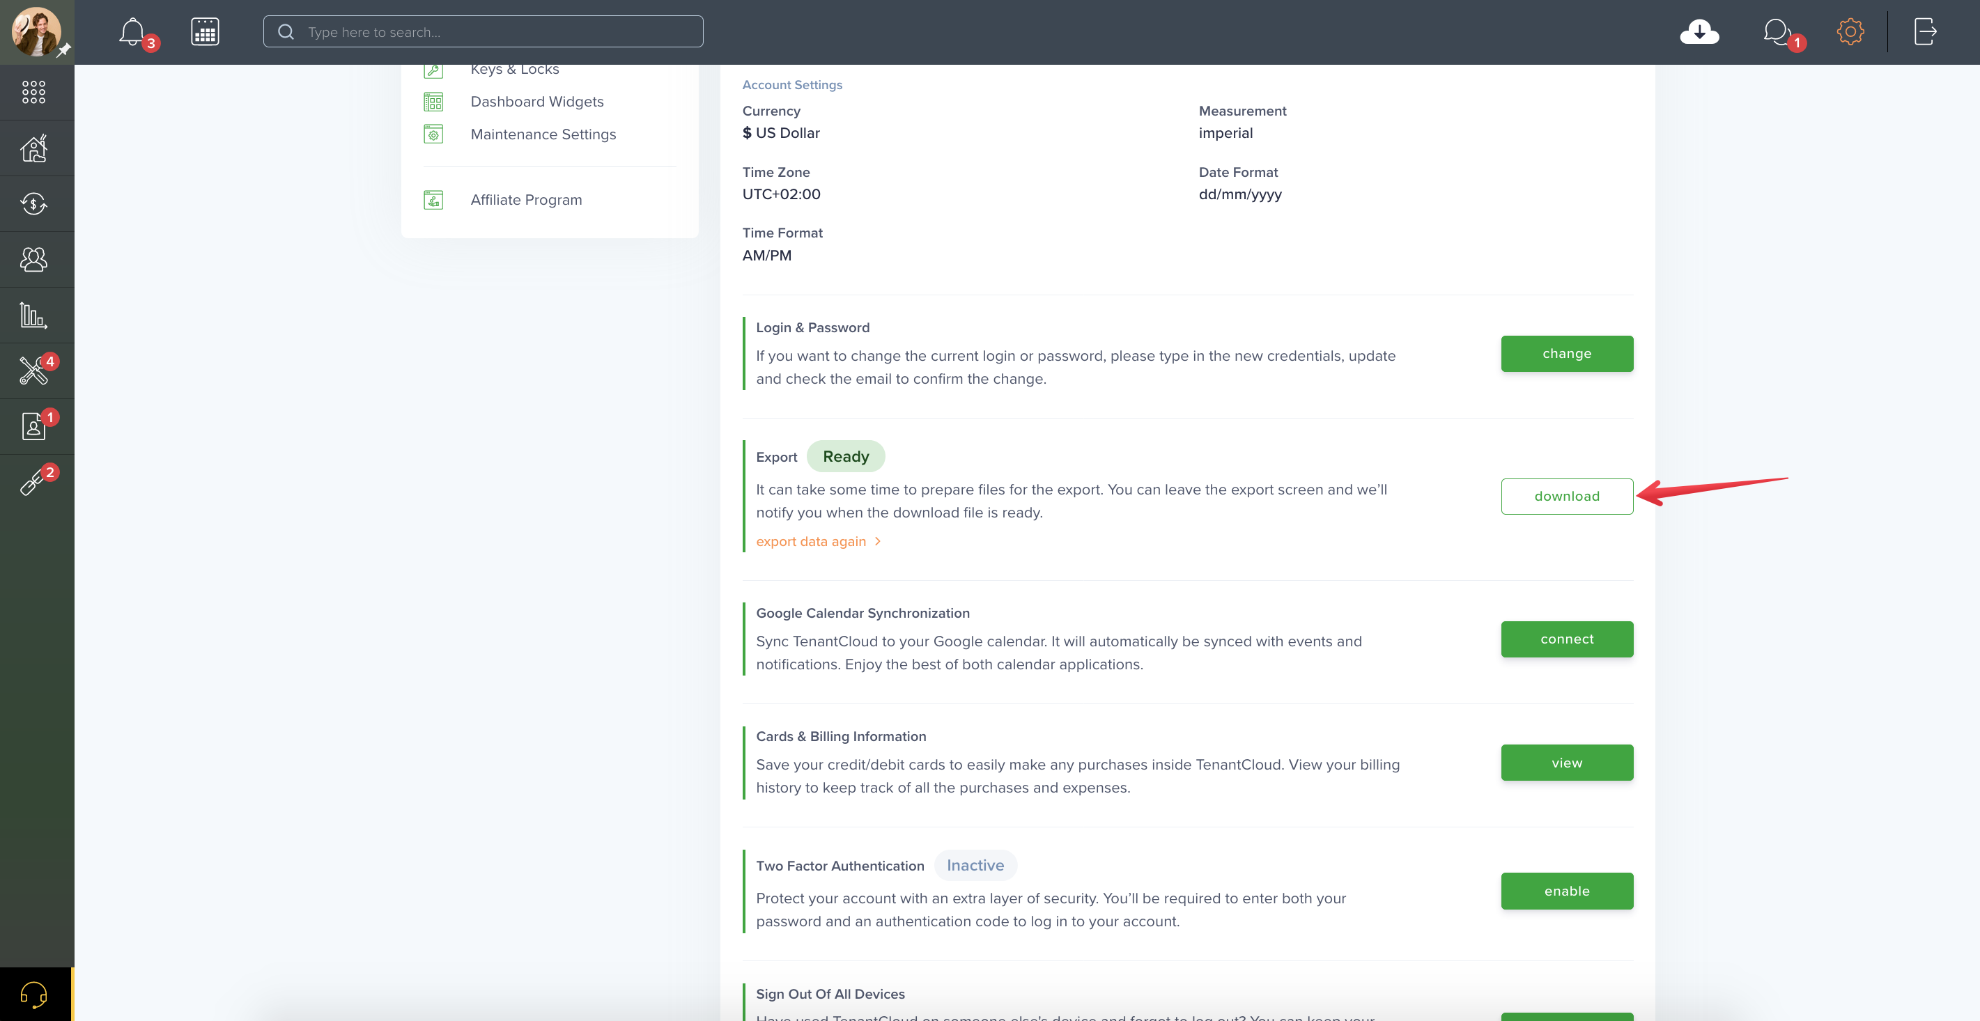Click export data again link
Viewport: 1980px width, 1021px height.
pyautogui.click(x=810, y=542)
